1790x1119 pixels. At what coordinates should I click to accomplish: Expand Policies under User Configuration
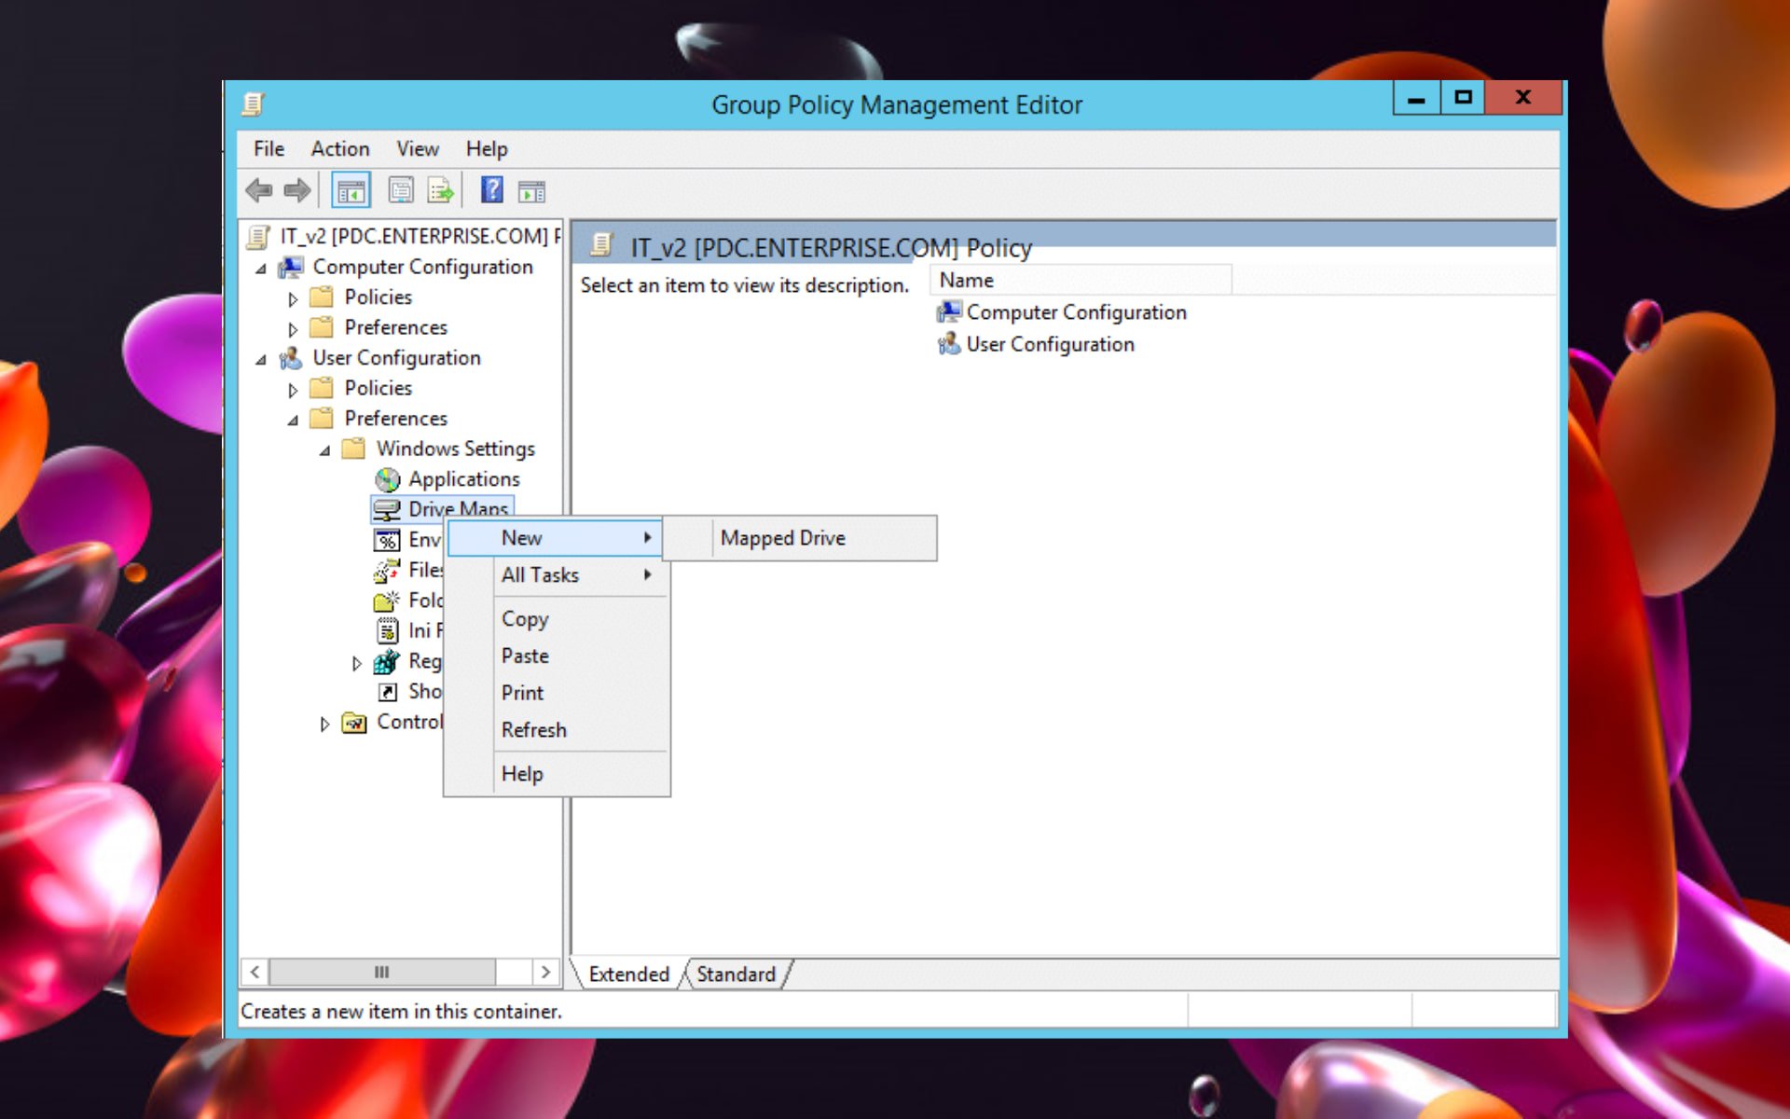[293, 390]
